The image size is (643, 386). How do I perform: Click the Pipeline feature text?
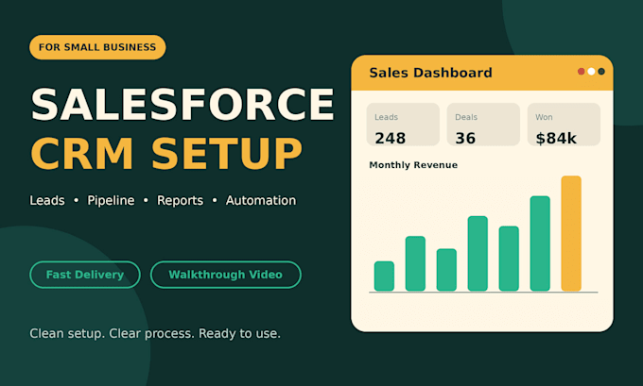(x=111, y=201)
